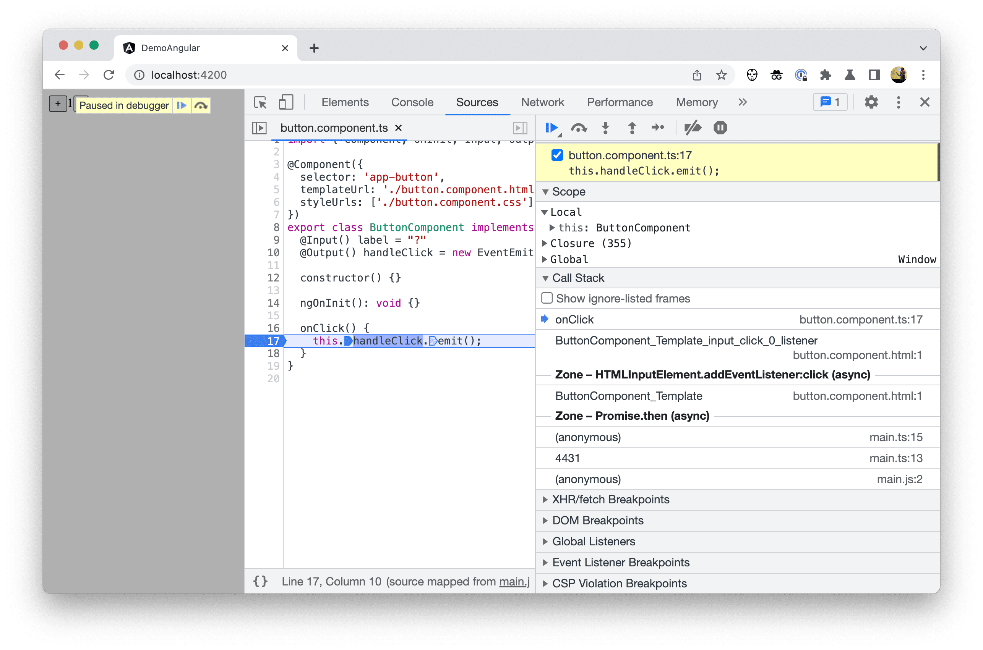
Task: Enable Show ignore-listed frames checkbox
Action: tap(547, 298)
